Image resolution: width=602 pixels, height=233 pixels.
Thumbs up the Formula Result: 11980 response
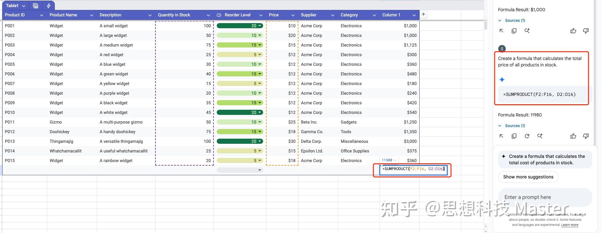point(573,136)
